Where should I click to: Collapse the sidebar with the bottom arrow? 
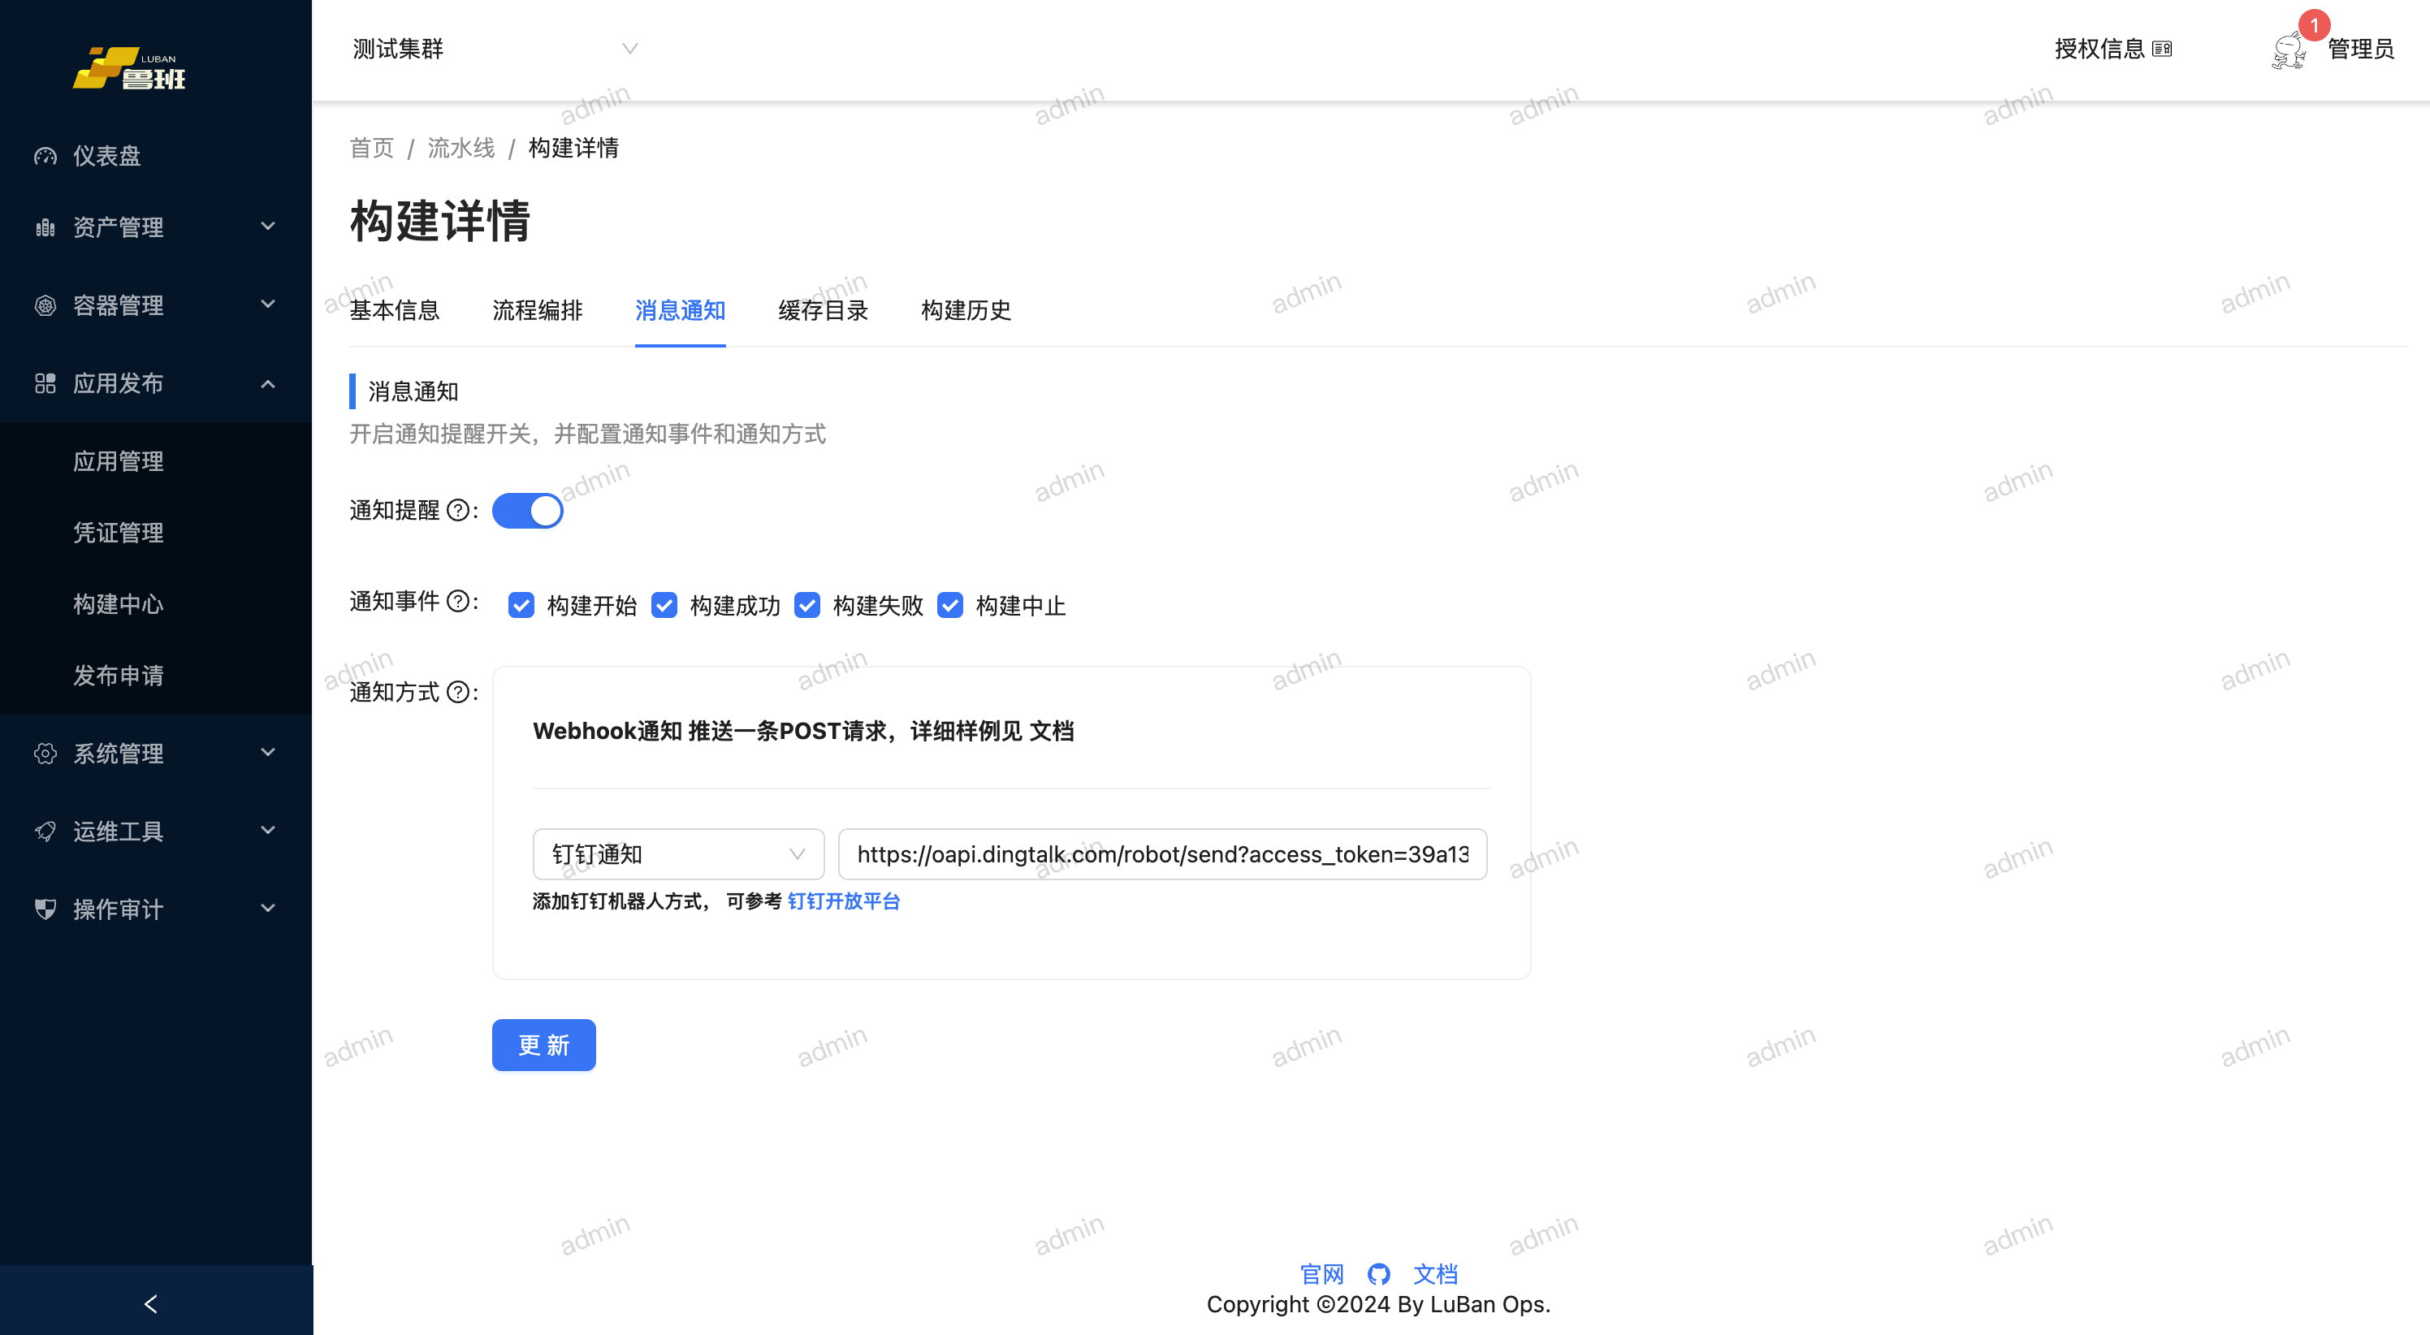point(151,1303)
